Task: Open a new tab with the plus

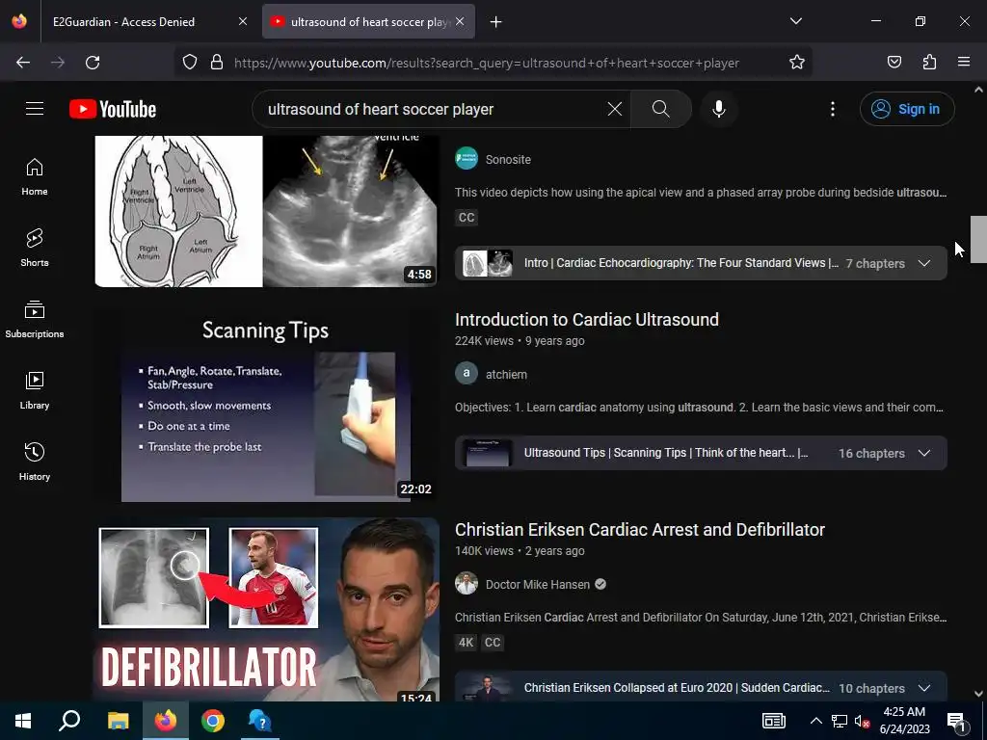Action: tap(496, 22)
